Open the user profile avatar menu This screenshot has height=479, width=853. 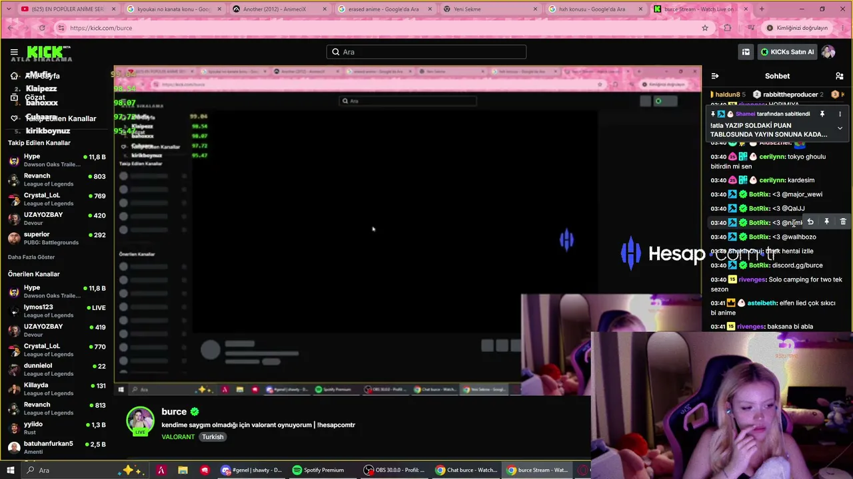(828, 52)
